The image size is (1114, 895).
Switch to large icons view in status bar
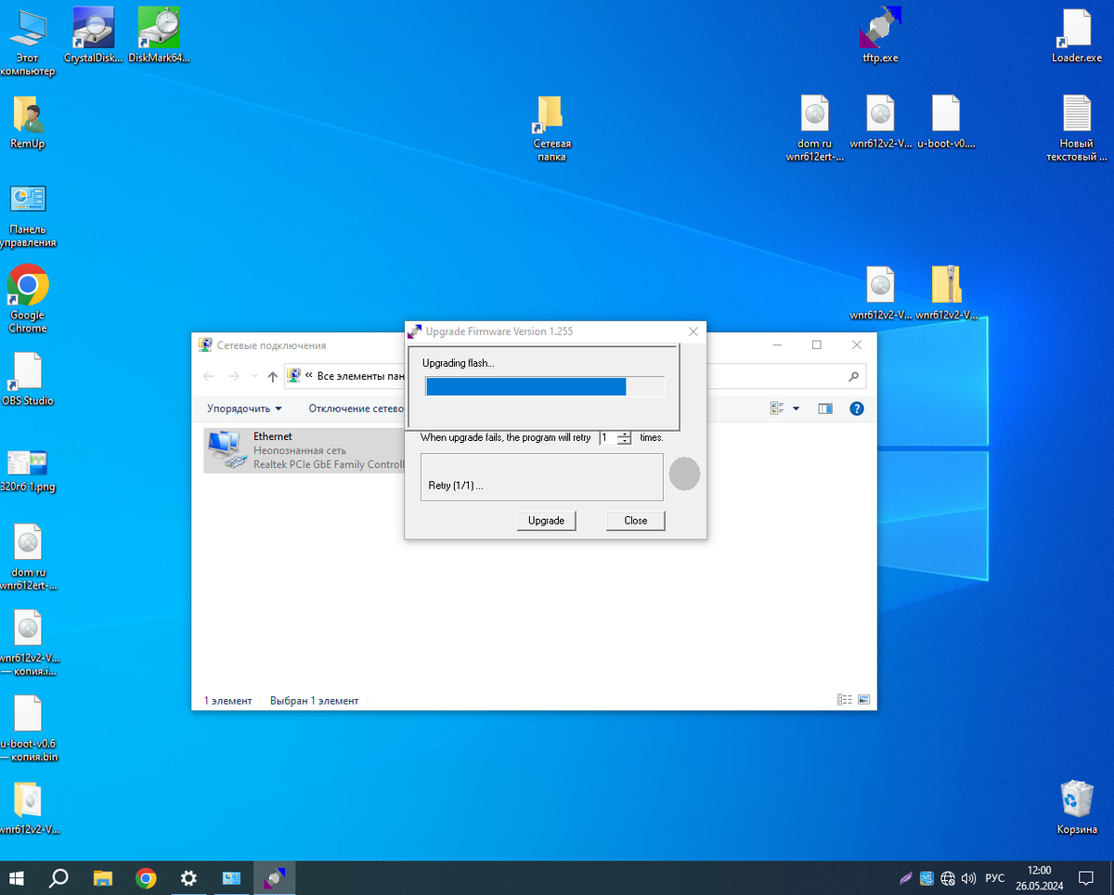(x=863, y=700)
